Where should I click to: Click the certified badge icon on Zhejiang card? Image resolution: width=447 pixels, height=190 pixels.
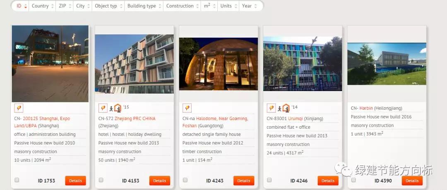[103, 108]
